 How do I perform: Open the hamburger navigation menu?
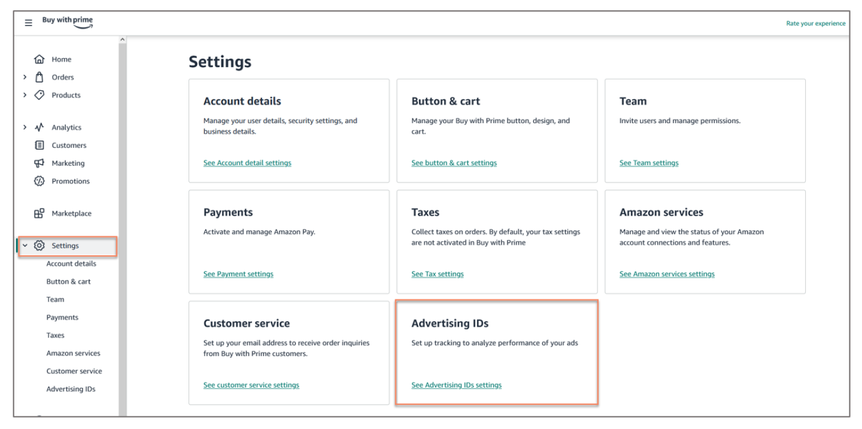coord(28,22)
